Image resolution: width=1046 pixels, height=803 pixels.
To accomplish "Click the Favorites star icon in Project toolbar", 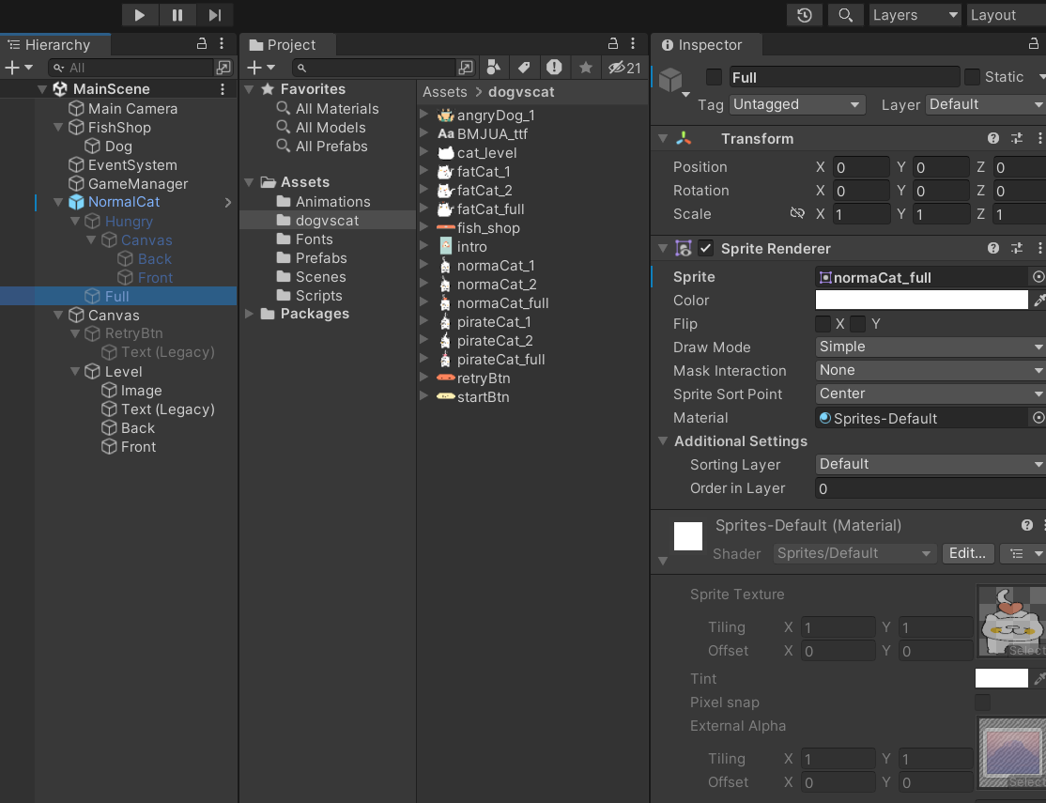I will 586,68.
